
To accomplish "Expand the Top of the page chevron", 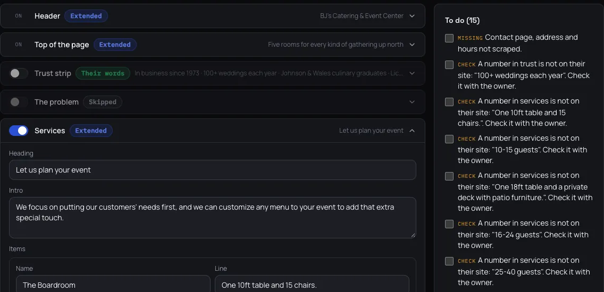I will (x=412, y=45).
